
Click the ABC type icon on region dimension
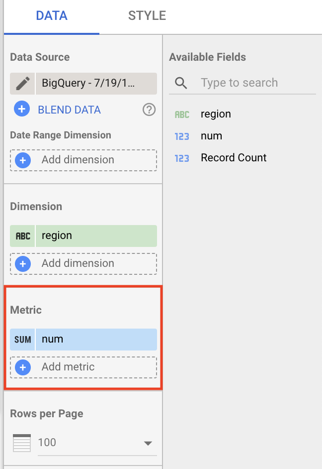23,236
